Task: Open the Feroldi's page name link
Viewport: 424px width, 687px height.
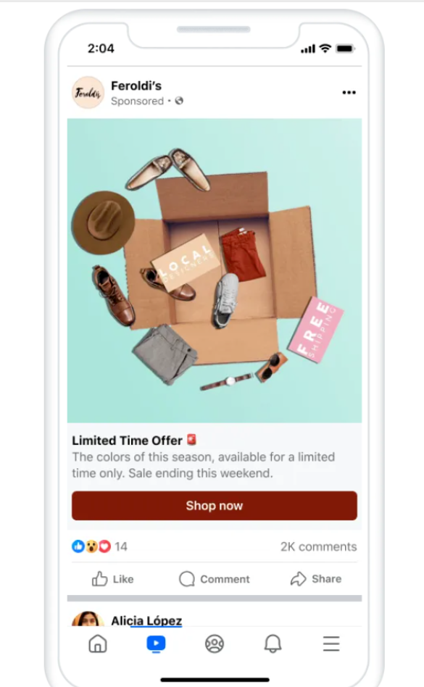Action: (136, 86)
